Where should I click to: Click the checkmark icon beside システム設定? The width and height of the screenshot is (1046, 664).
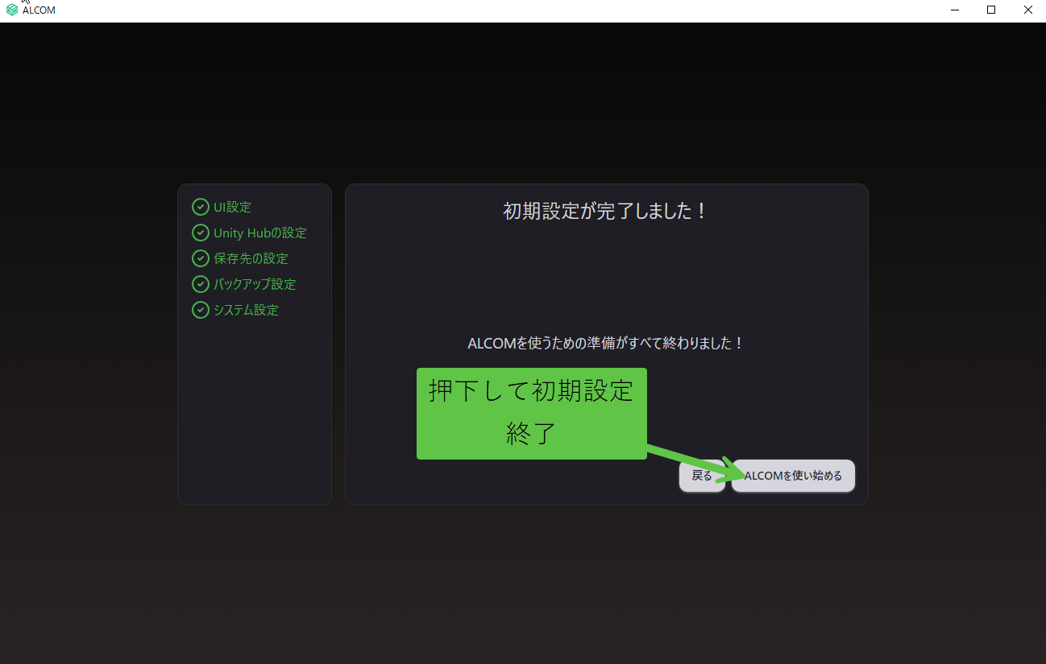pyautogui.click(x=200, y=310)
